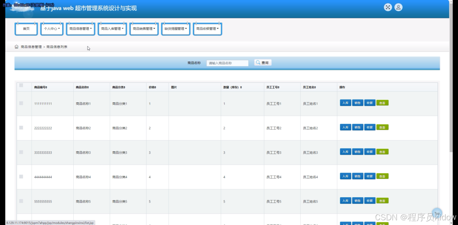Click 查看 button for 商品名称3
458x225 pixels.
(x=383, y=152)
